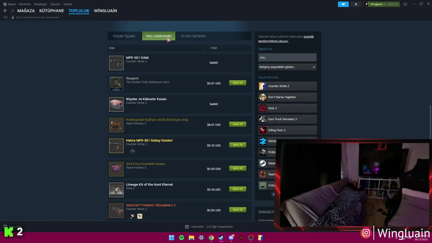Select the Yeni Listelenenler tab
The height and width of the screenshot is (243, 432).
pyautogui.click(x=159, y=36)
